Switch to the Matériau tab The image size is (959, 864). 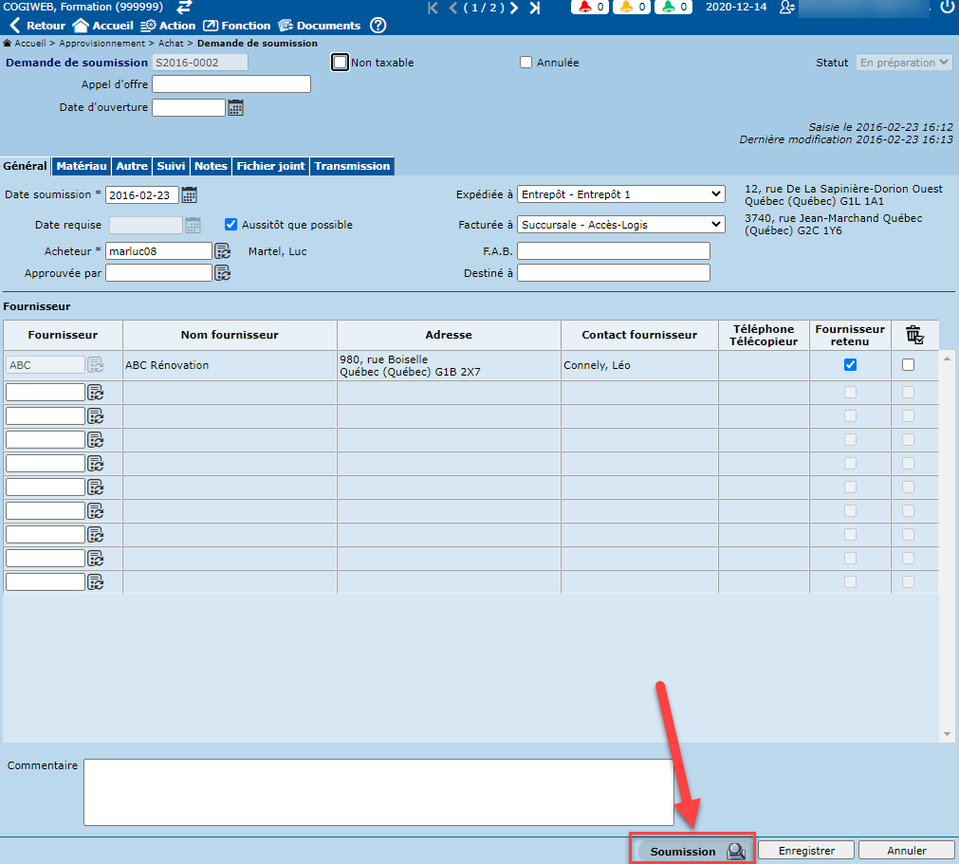(82, 166)
